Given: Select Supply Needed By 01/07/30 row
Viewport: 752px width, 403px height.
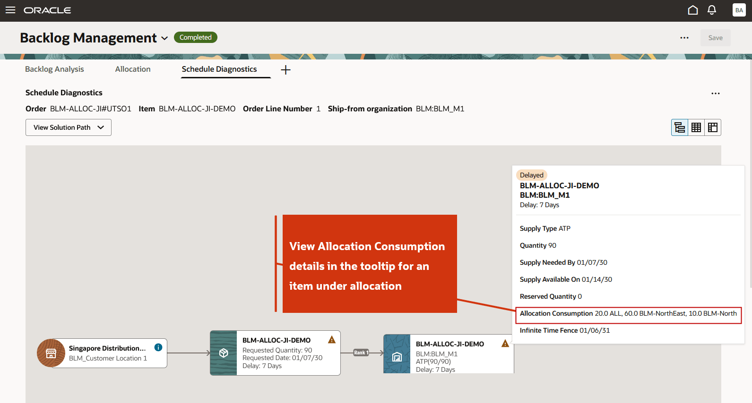Looking at the screenshot, I should [x=563, y=262].
